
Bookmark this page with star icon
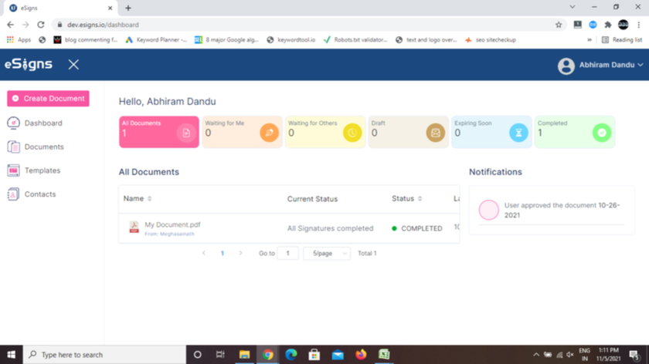tap(559, 25)
